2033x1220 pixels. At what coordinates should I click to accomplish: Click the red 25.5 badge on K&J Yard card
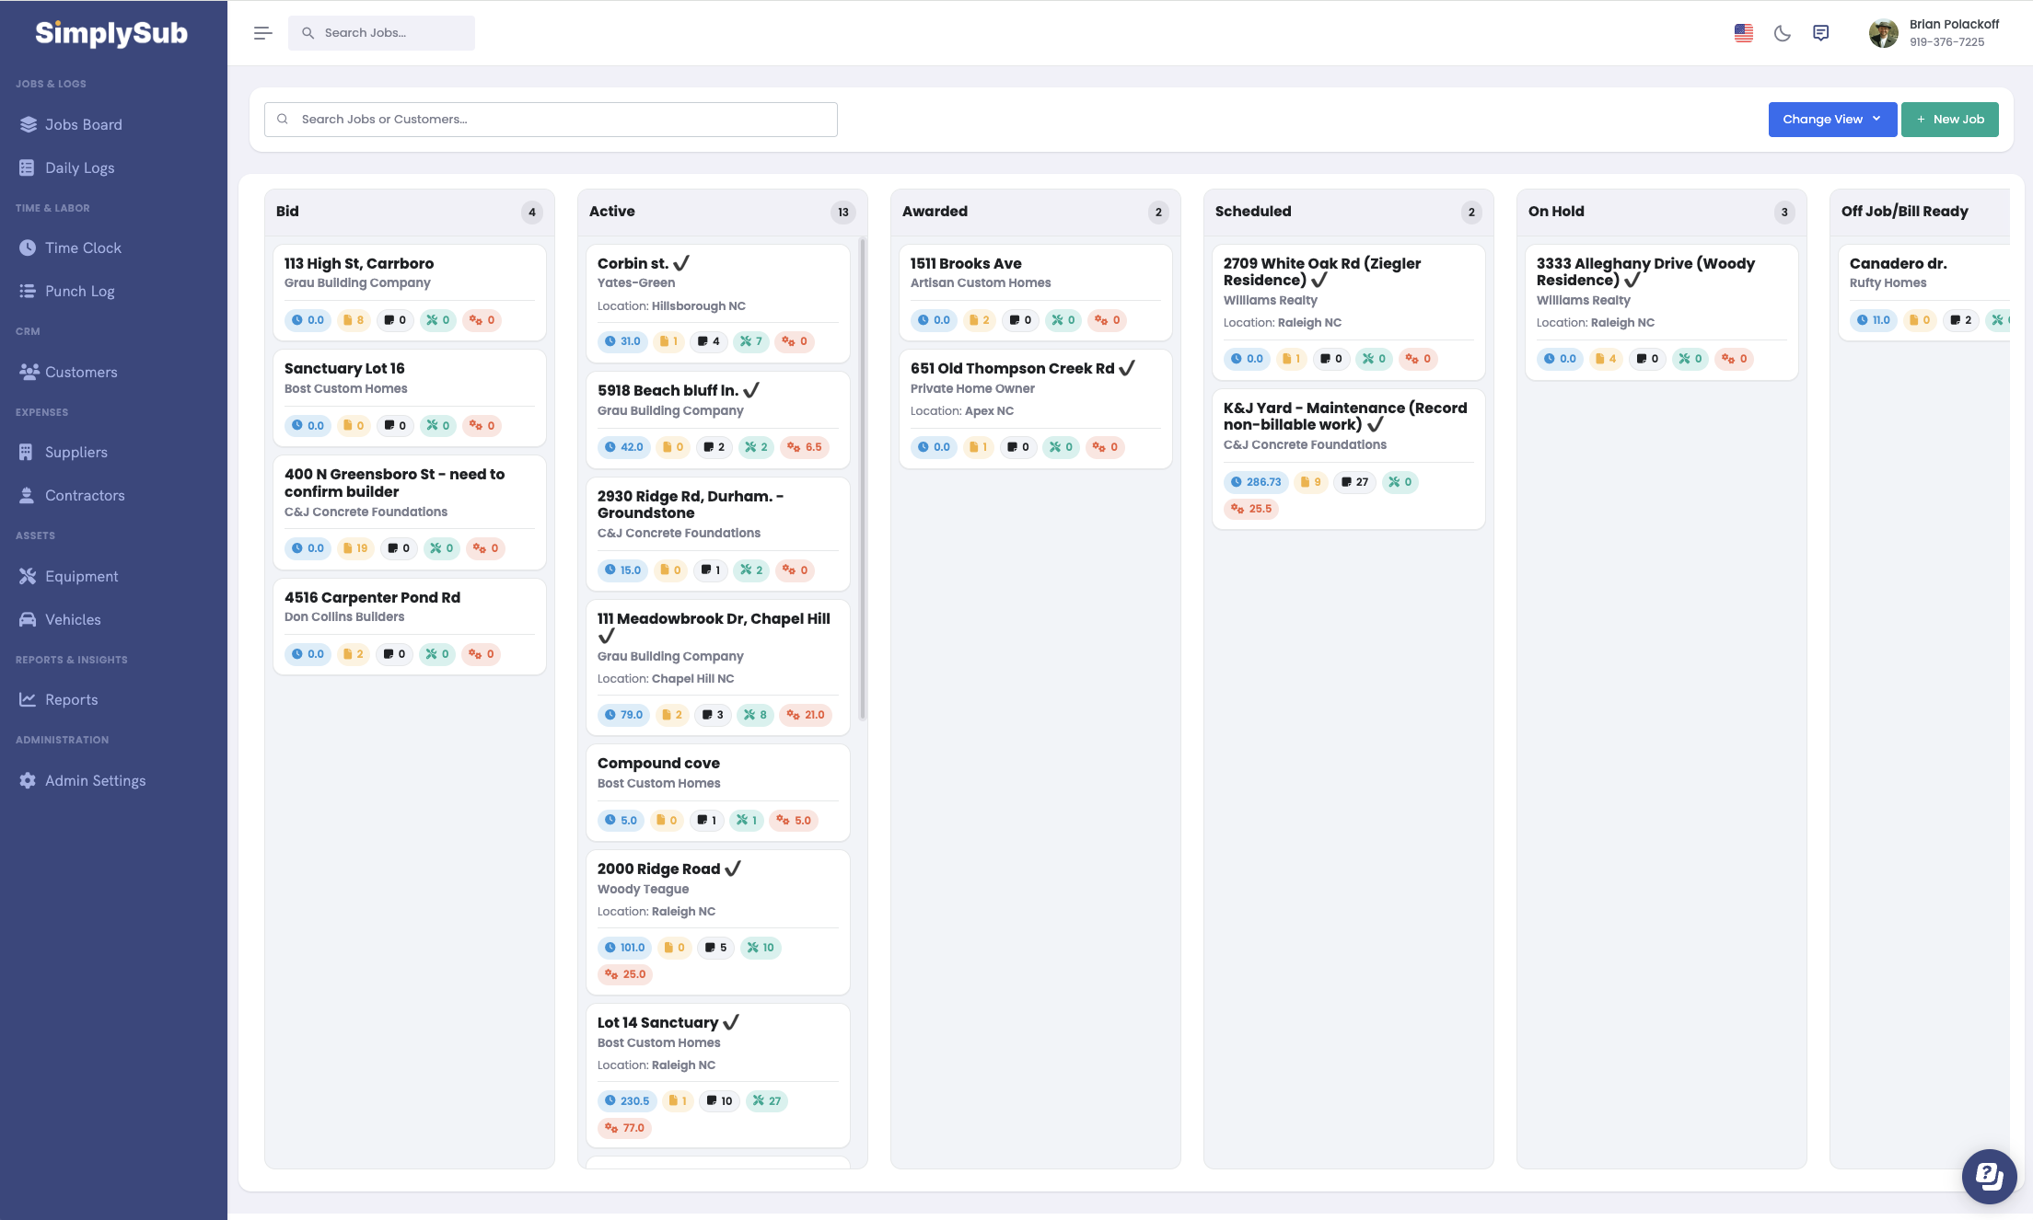coord(1251,509)
